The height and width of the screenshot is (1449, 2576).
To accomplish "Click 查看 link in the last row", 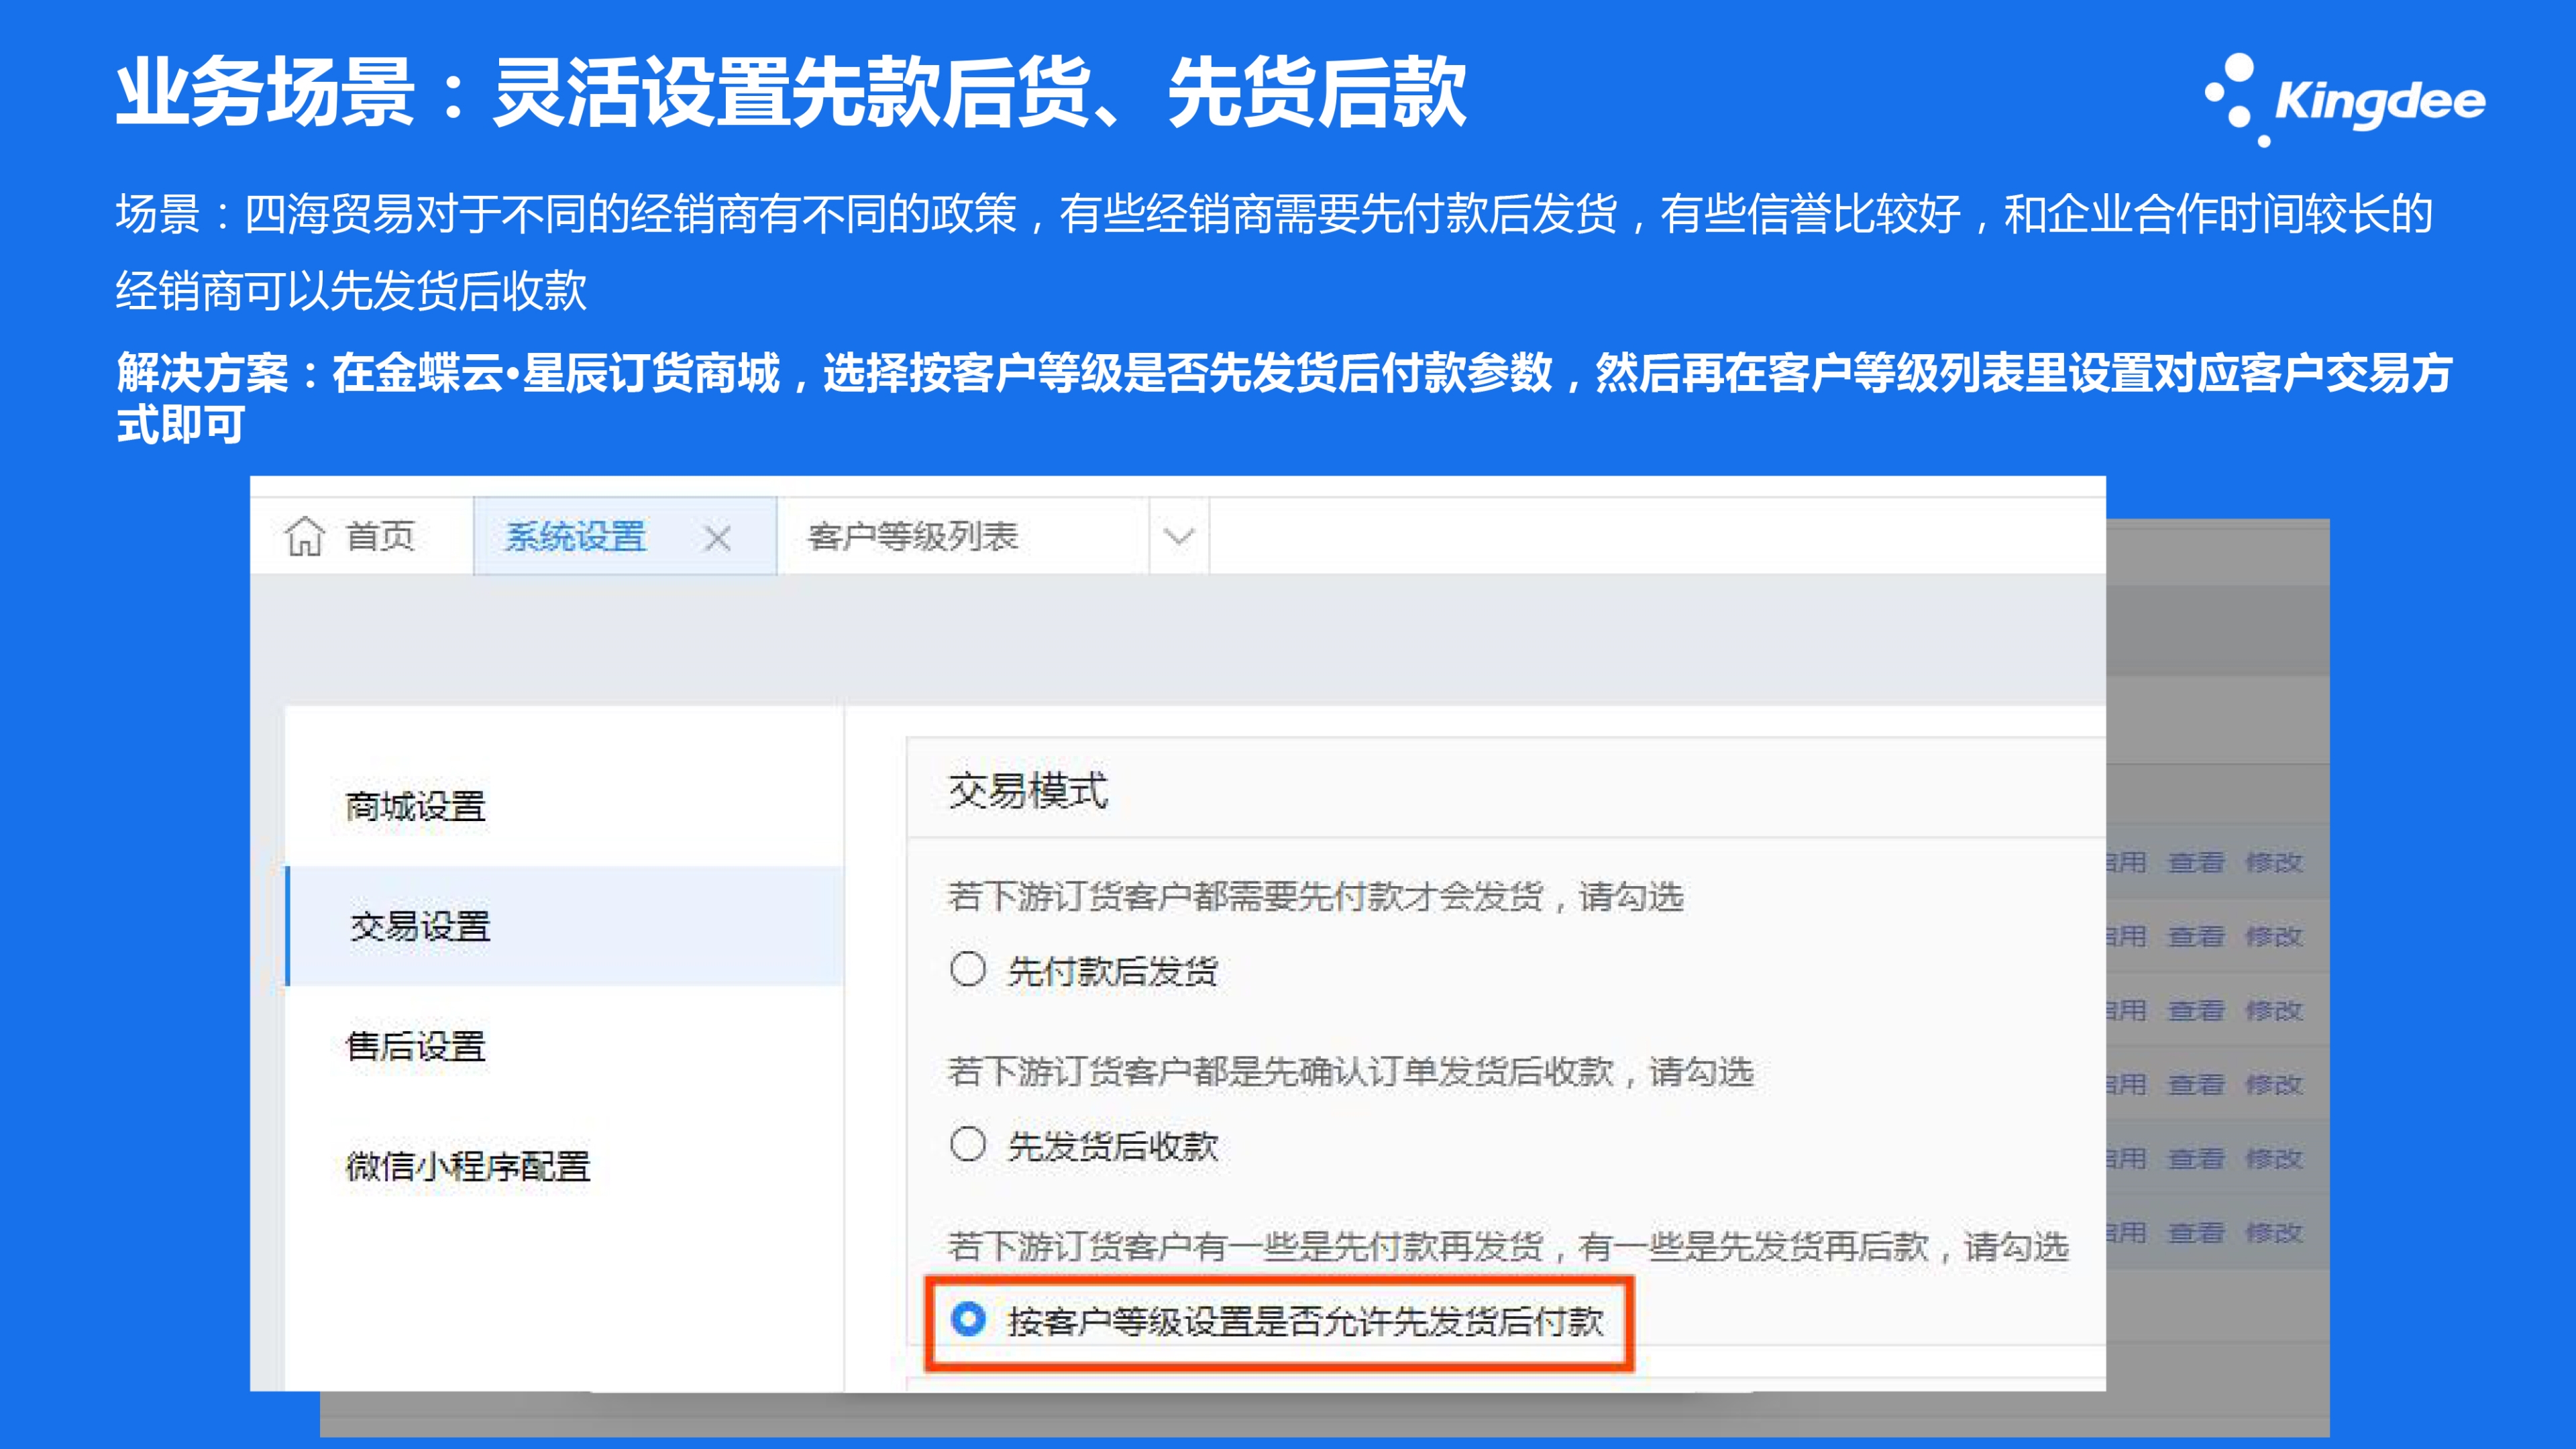I will coord(2196,1232).
